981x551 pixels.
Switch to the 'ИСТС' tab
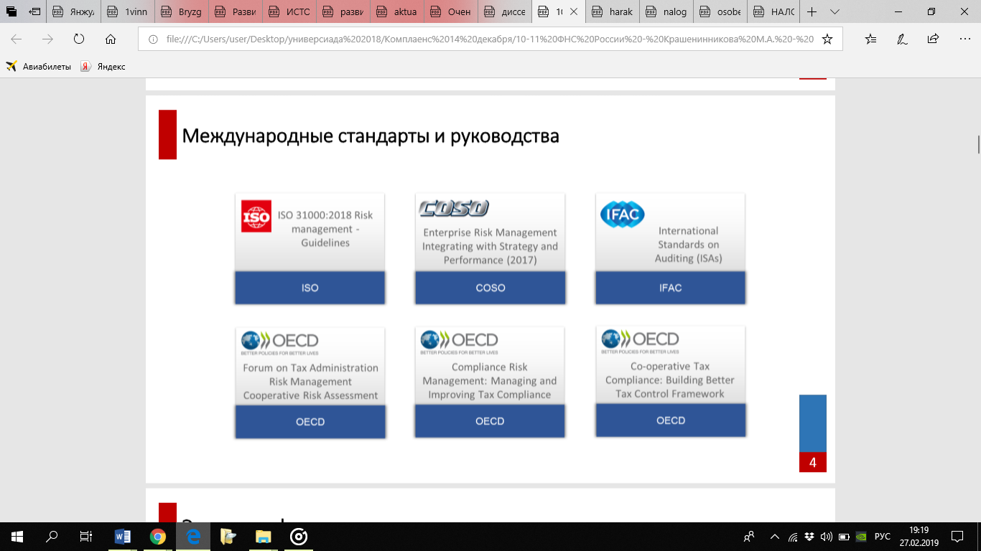(289, 12)
